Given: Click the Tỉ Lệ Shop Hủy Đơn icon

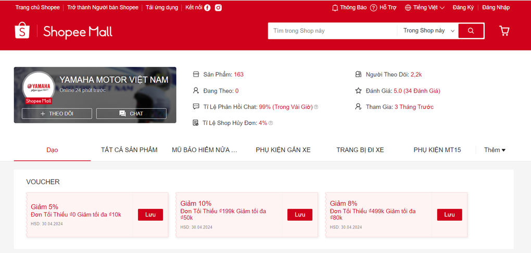Looking at the screenshot, I should (195, 123).
